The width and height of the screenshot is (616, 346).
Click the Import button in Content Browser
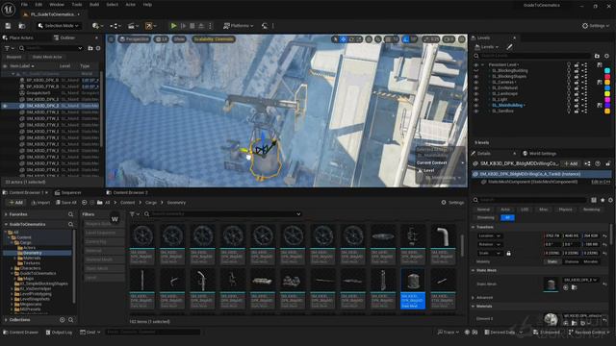pyautogui.click(x=40, y=203)
